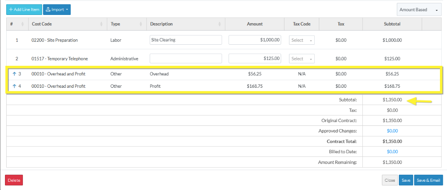The width and height of the screenshot is (447, 190).
Task: Click the Site Clearing description field
Action: click(x=186, y=40)
